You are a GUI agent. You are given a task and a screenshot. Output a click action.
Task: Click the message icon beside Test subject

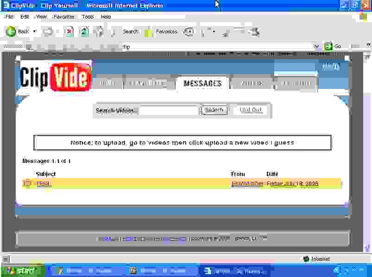tap(27, 183)
